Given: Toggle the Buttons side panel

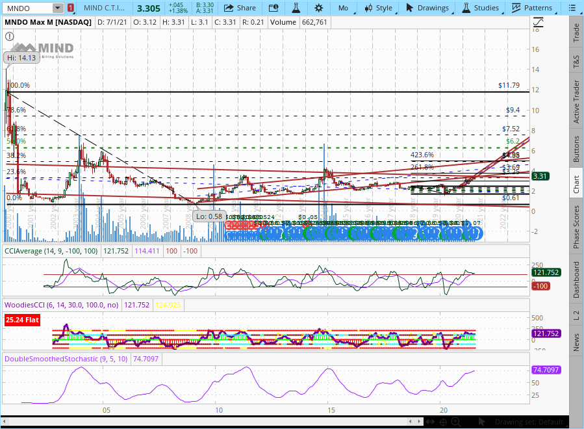Looking at the screenshot, I should coord(576,149).
